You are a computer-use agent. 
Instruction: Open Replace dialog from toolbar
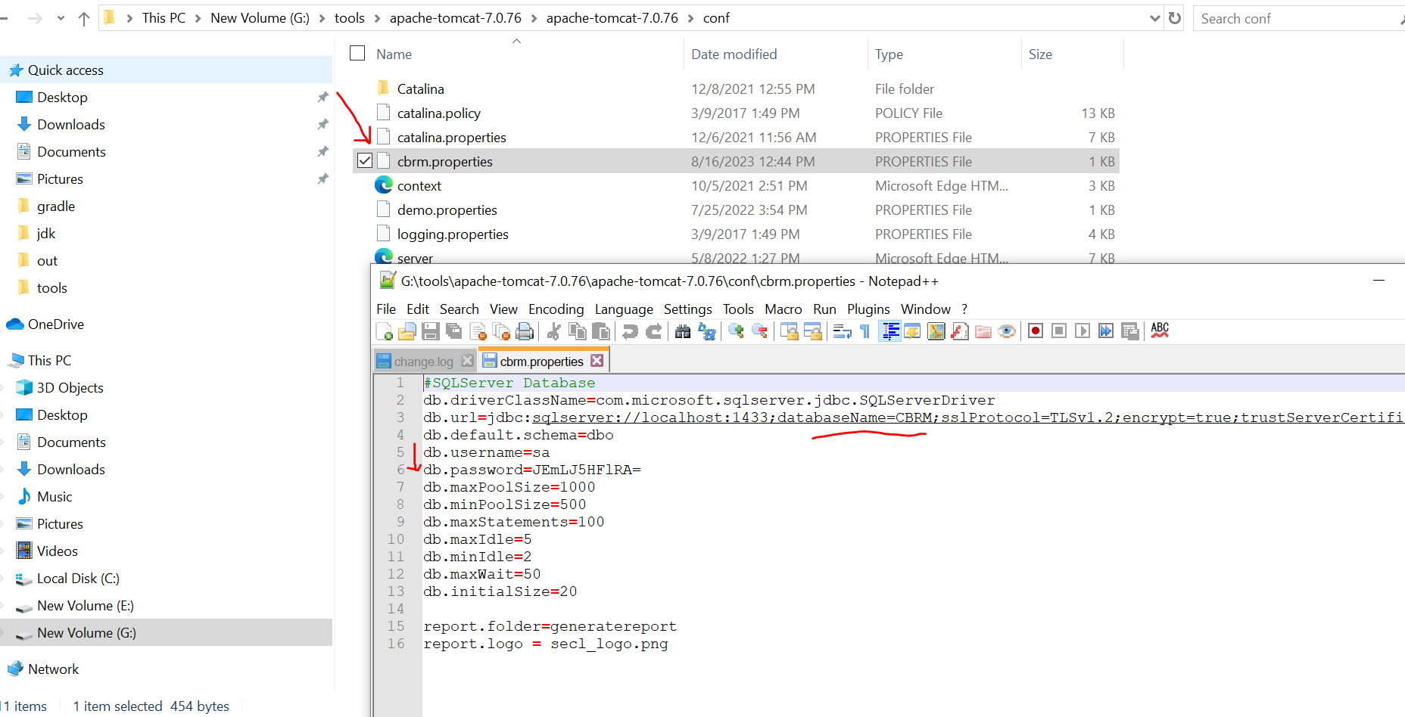point(706,331)
